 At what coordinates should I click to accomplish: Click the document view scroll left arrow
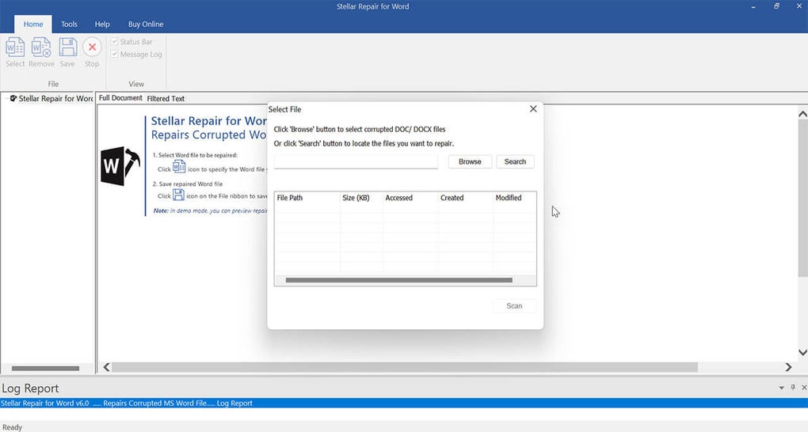[x=106, y=367]
